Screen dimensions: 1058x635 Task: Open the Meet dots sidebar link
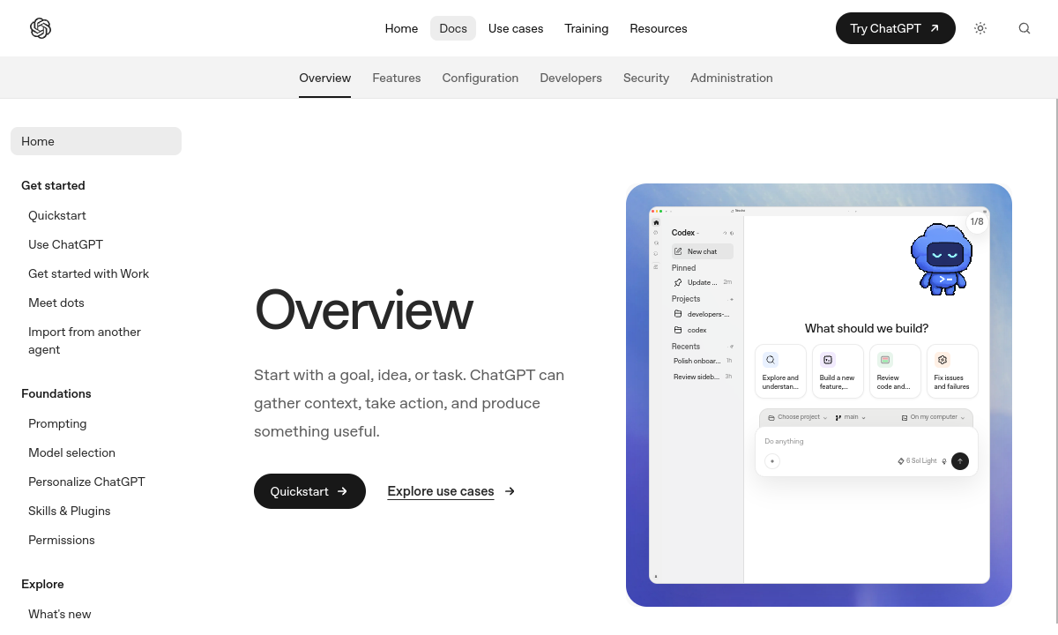tap(56, 303)
